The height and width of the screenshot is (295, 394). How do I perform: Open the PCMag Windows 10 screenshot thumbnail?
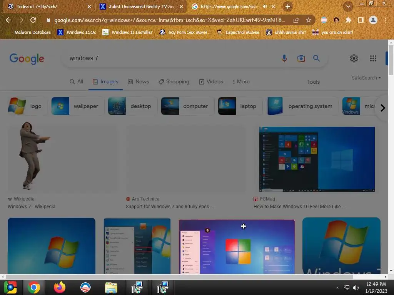tap(317, 159)
